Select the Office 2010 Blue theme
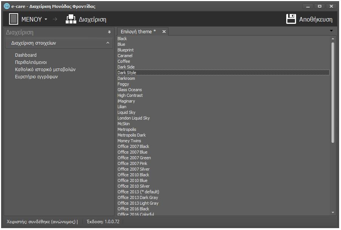This screenshot has height=230, width=341. 223,180
